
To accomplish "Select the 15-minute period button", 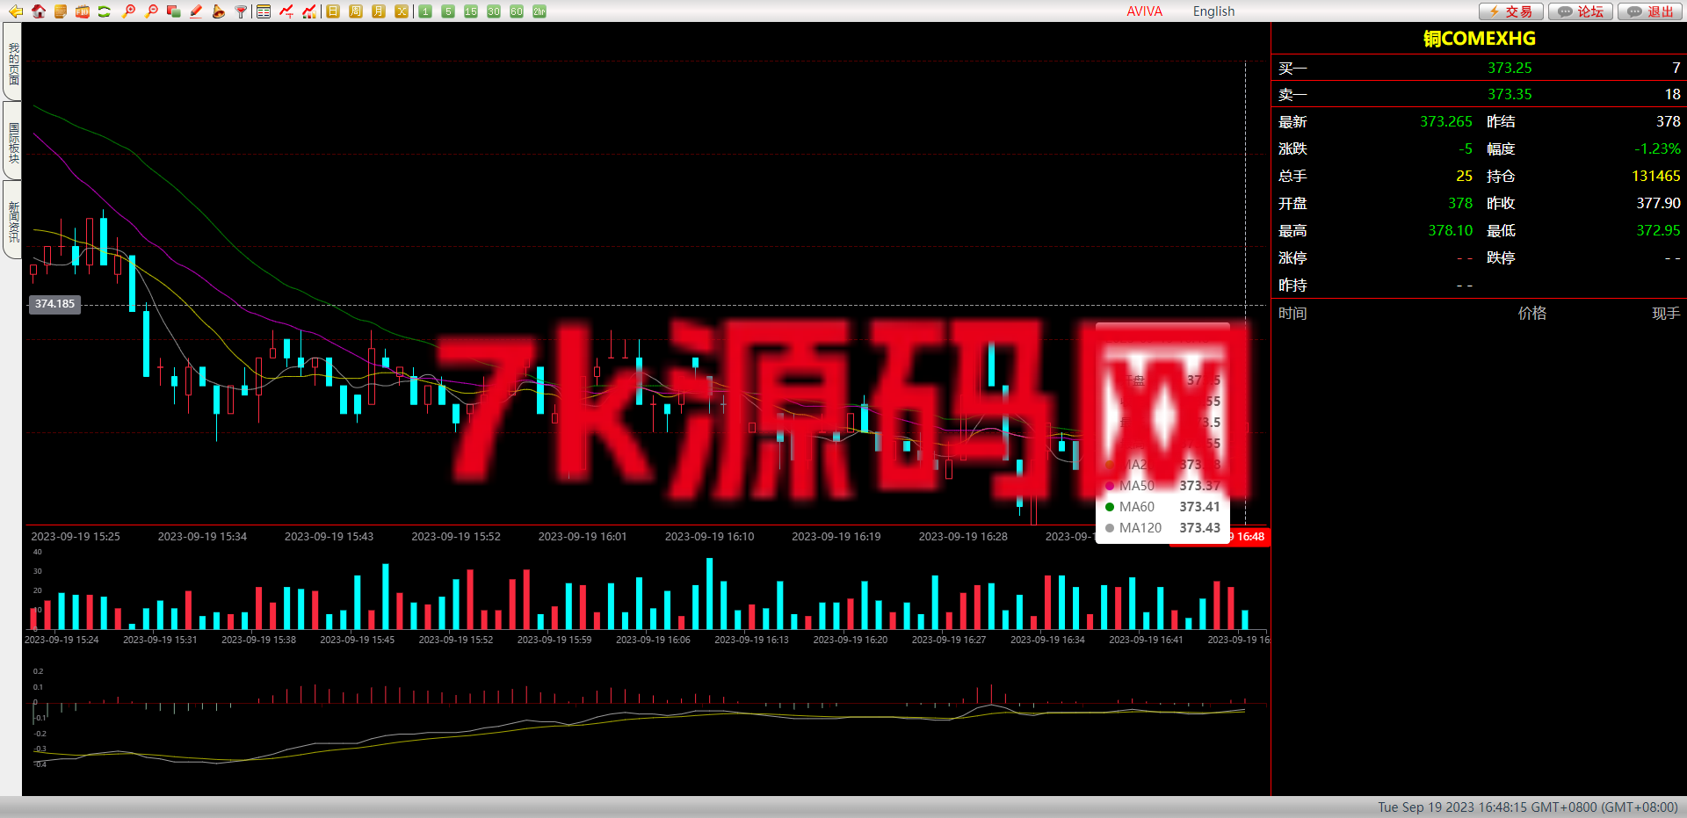I will coord(471,11).
